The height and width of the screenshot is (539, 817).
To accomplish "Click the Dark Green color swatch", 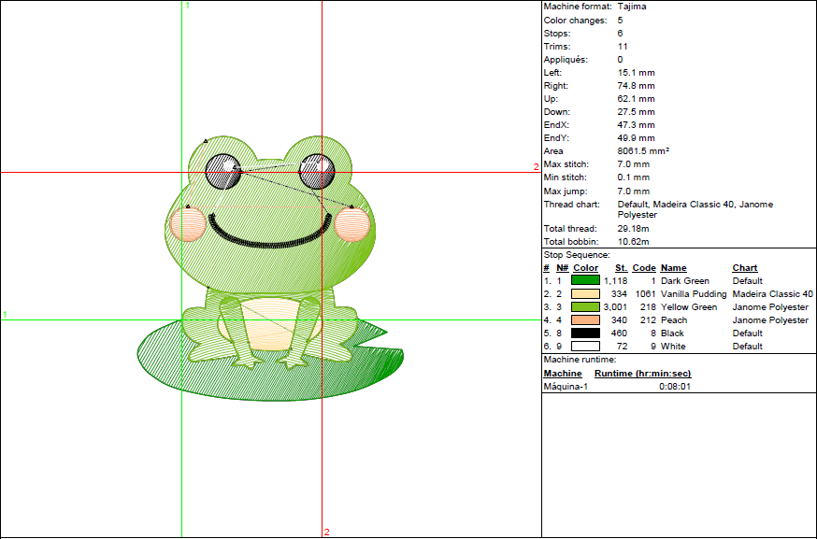I will (x=585, y=280).
